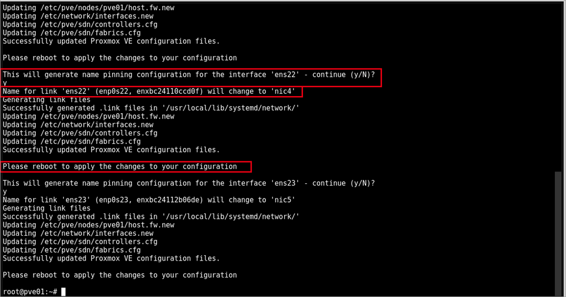Click the scrollbar track above the thumb
The image size is (566, 297).
click(559, 87)
